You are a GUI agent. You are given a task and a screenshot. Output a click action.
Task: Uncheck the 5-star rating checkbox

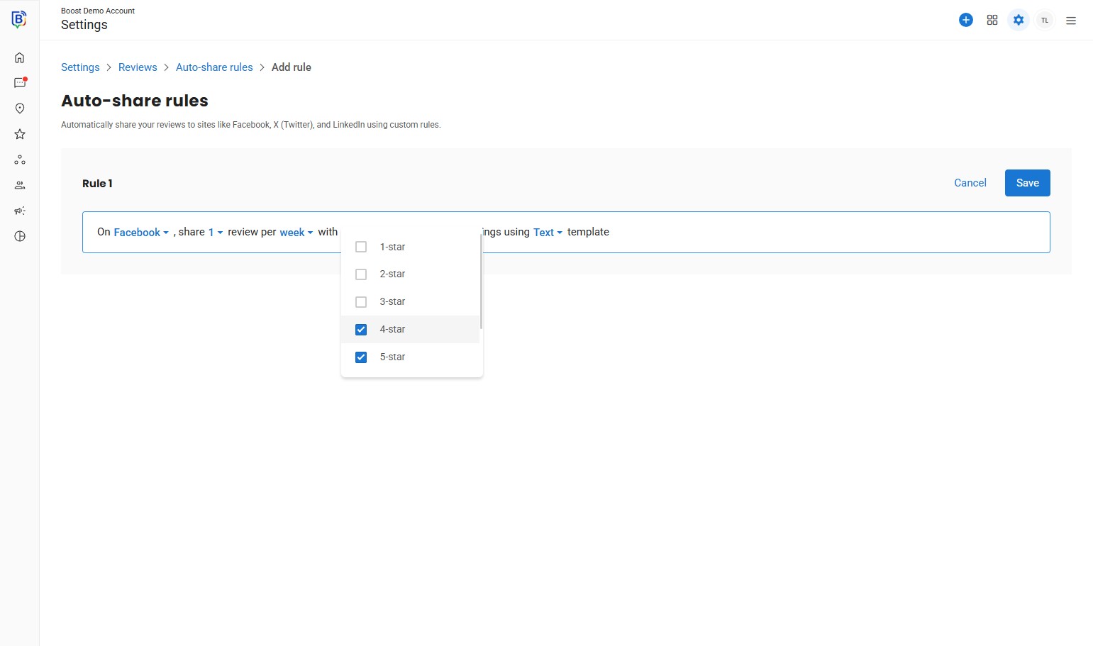361,357
